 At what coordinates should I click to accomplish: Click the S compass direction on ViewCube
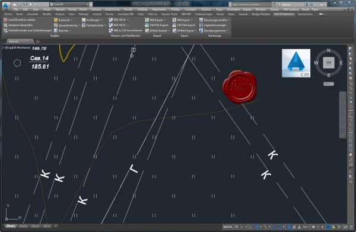coord(329,75)
